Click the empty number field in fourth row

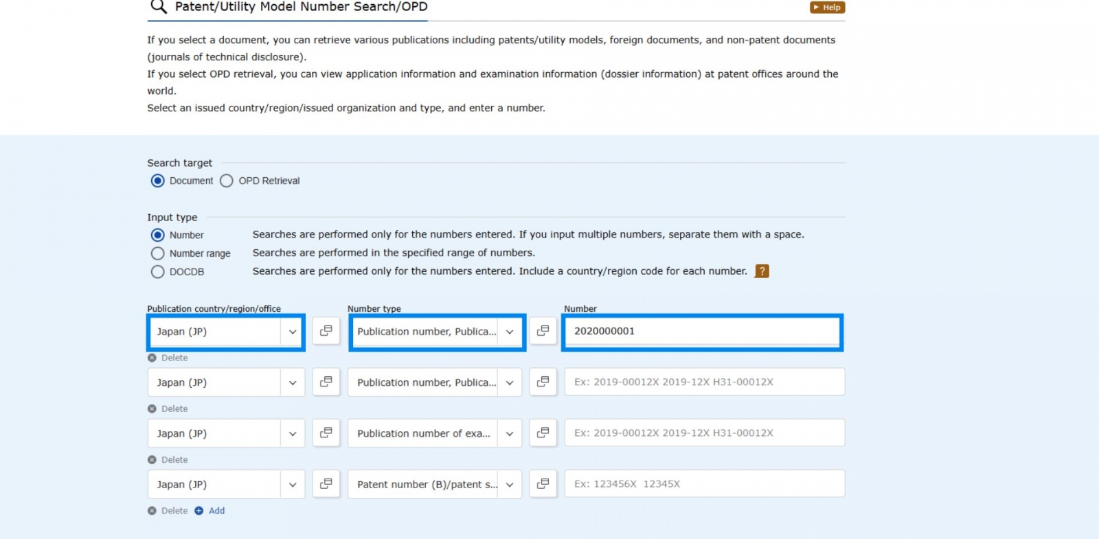click(704, 483)
